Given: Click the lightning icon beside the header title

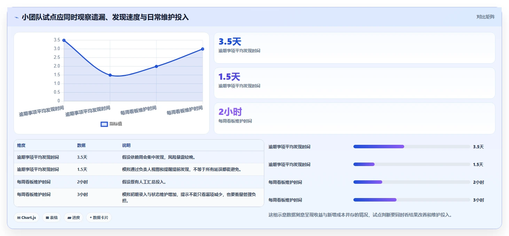Looking at the screenshot, I should pyautogui.click(x=16, y=17).
